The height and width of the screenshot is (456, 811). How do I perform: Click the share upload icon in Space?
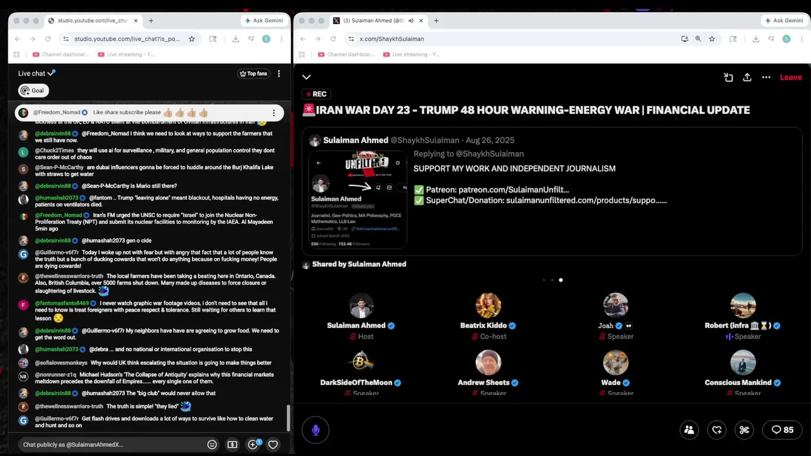pyautogui.click(x=747, y=77)
